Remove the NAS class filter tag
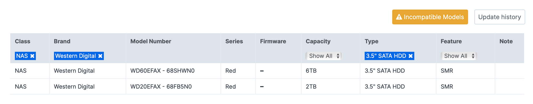The height and width of the screenshot is (104, 533). tap(32, 56)
